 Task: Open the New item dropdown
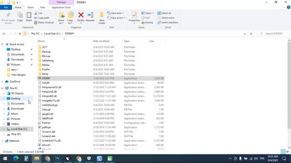[x=115, y=13]
